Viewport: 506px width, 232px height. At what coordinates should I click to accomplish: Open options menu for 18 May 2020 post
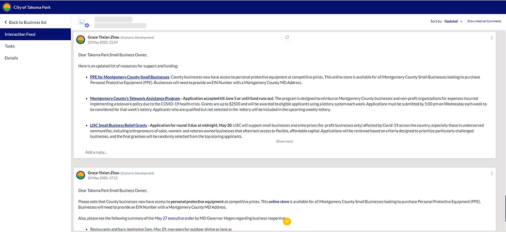coord(492,38)
